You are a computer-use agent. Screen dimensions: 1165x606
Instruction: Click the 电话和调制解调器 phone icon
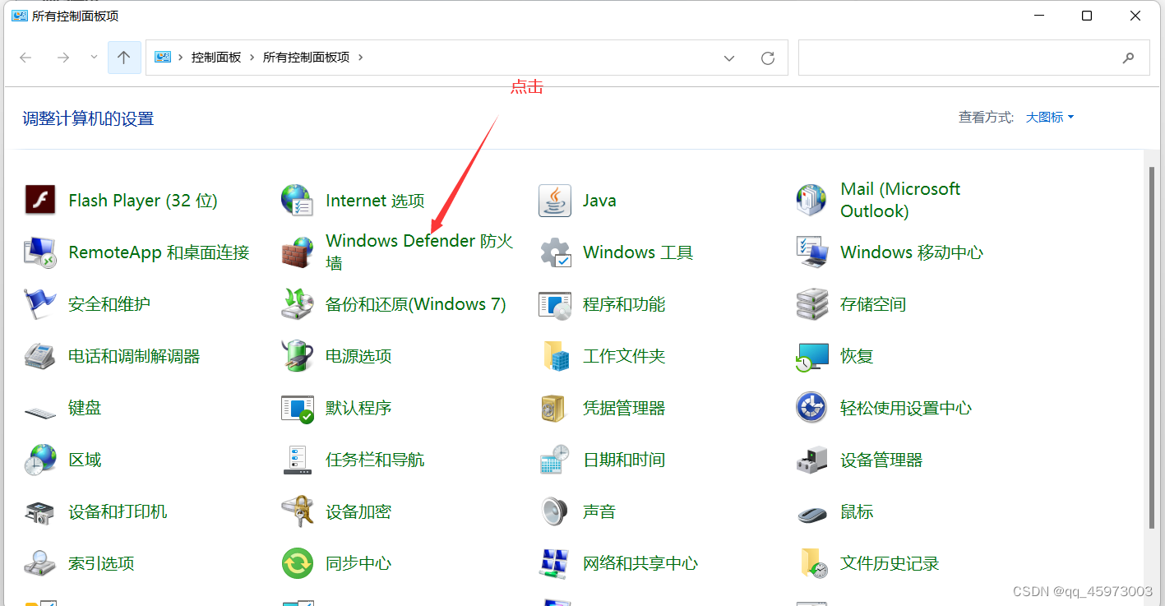point(40,355)
